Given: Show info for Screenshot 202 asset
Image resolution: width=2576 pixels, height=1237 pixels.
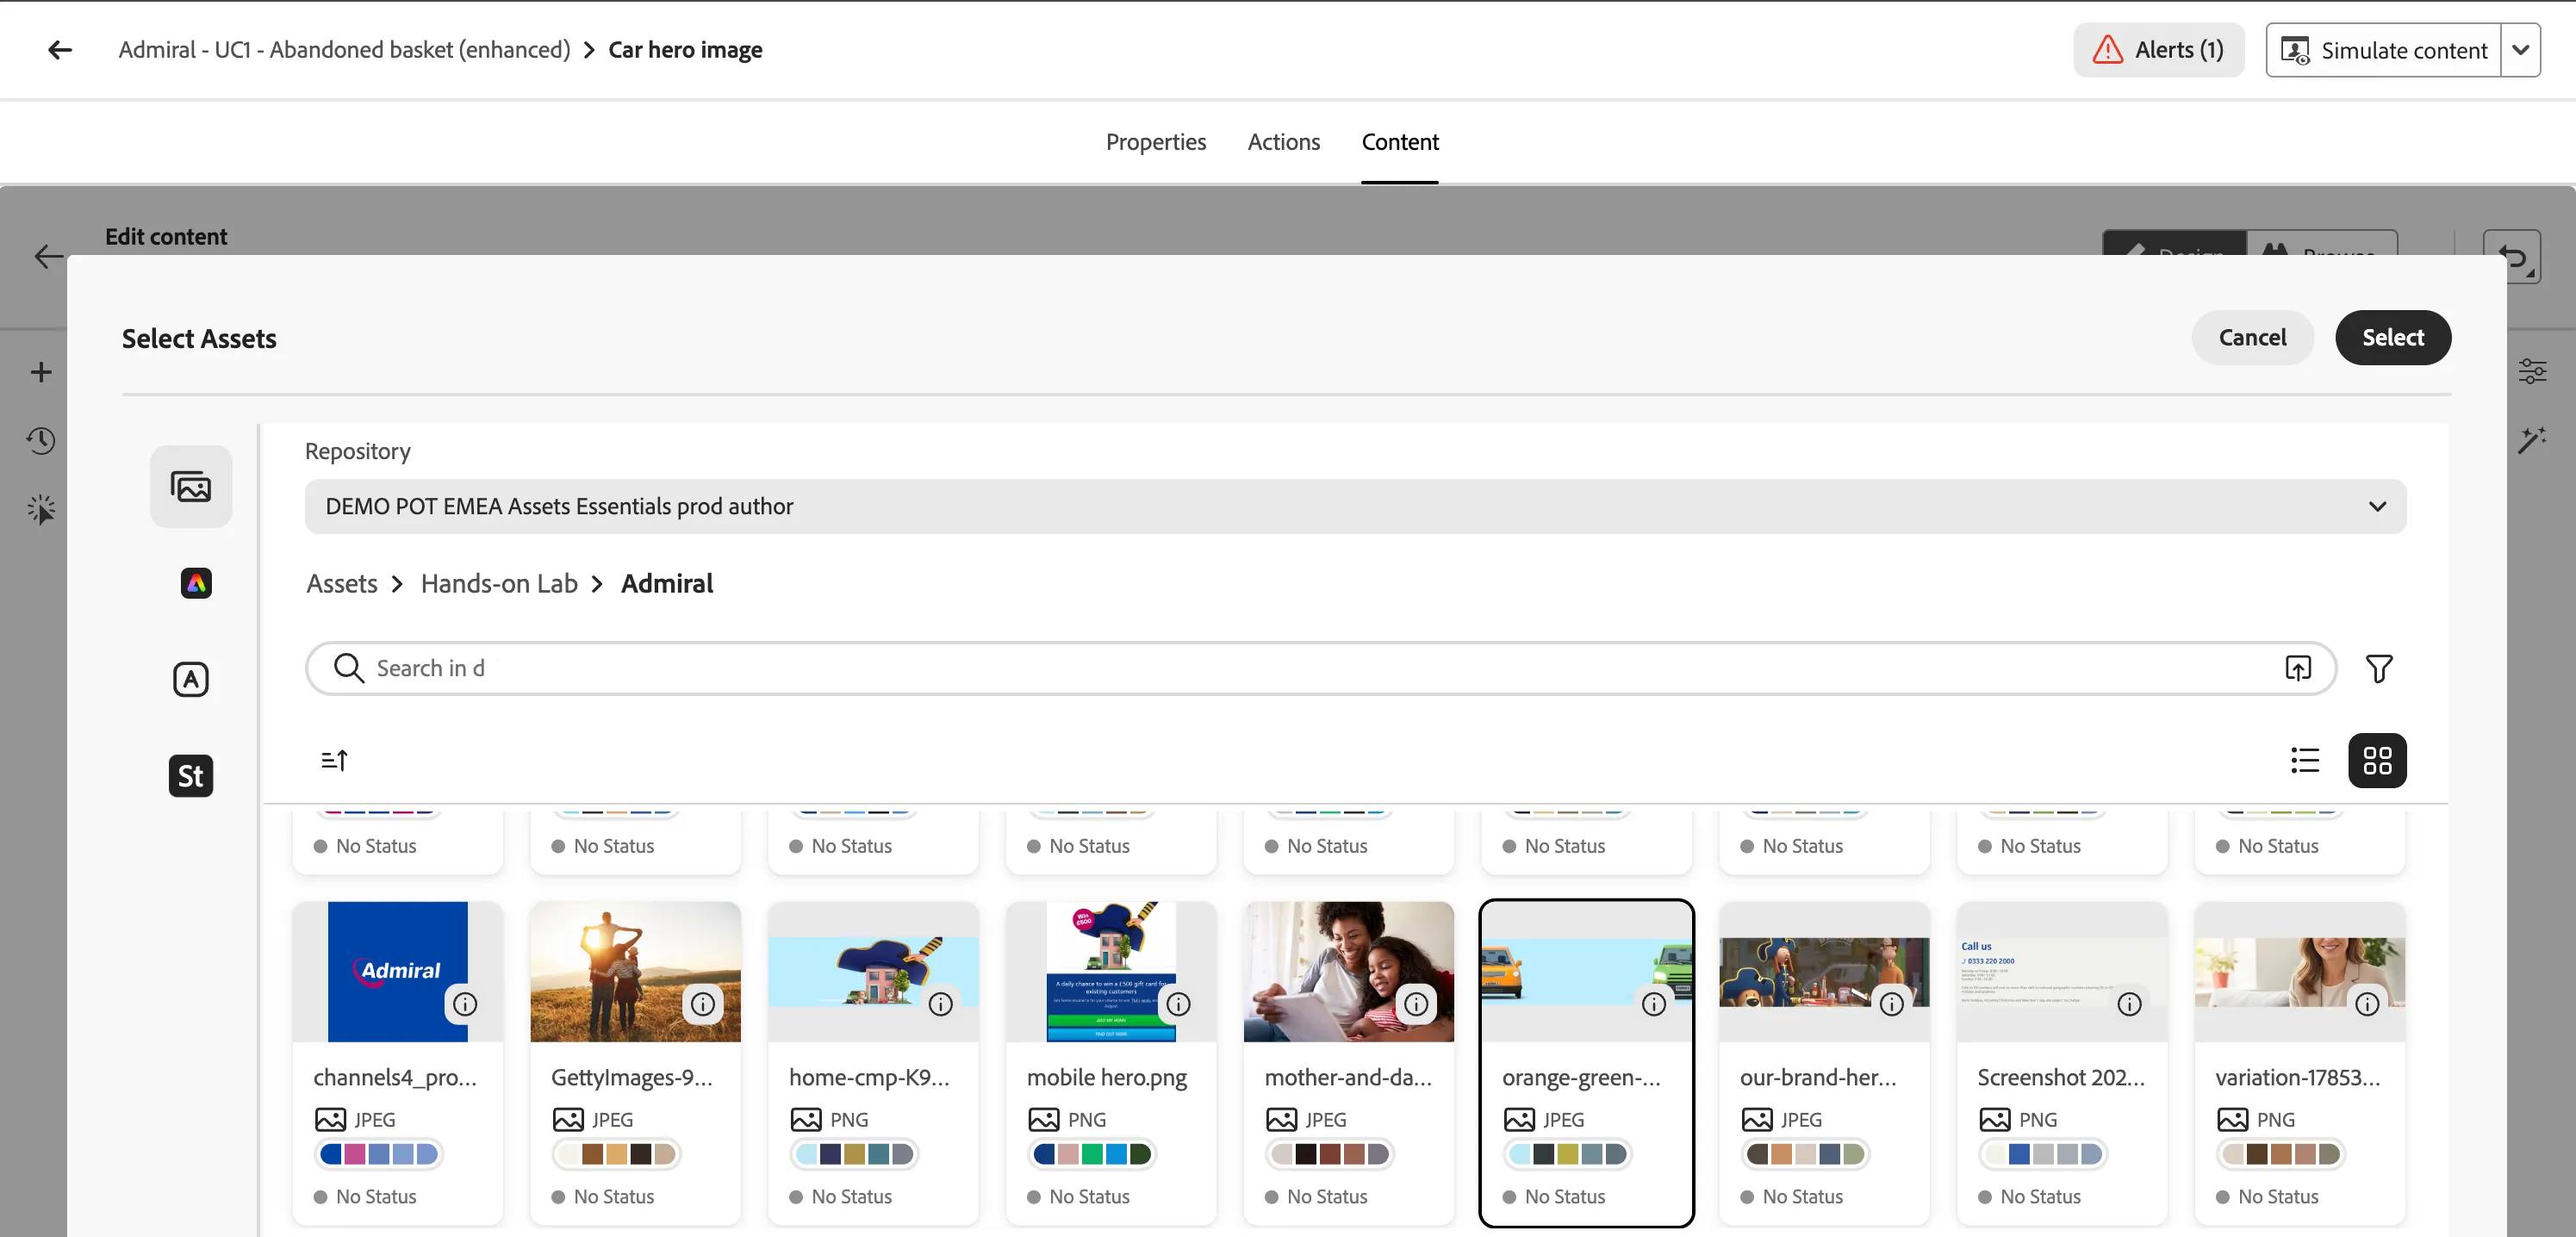Looking at the screenshot, I should 2130,1004.
